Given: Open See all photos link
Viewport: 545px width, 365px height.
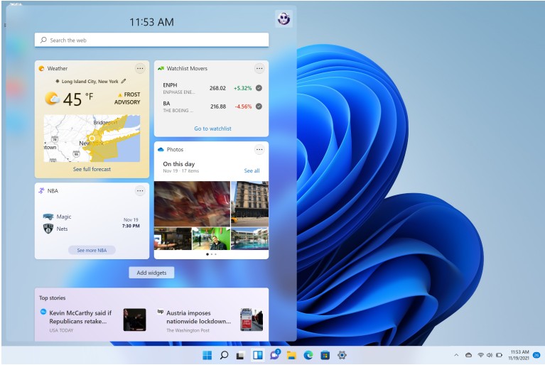Looking at the screenshot, I should [252, 170].
